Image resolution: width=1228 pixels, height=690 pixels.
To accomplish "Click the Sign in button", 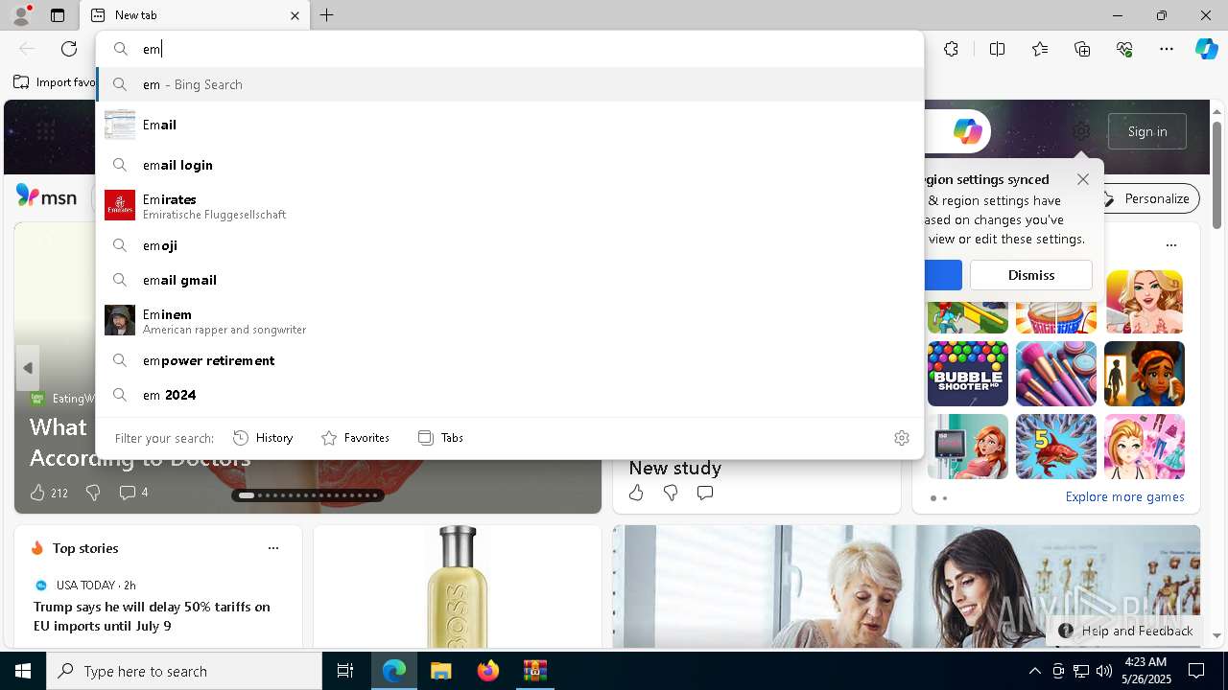I will (1147, 131).
